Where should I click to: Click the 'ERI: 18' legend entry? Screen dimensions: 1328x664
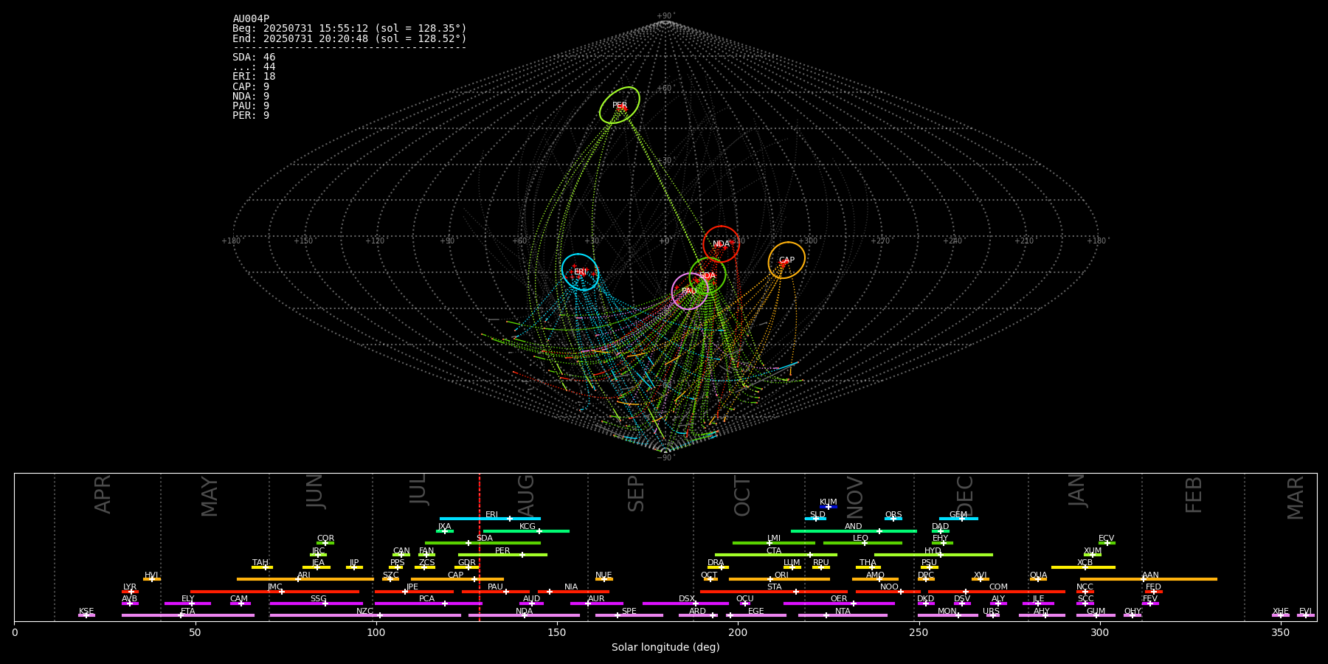coord(254,77)
